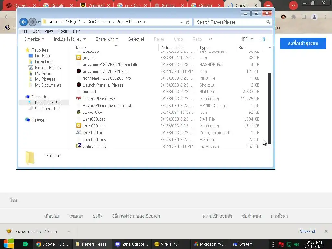332x249 pixels.
Task: Open the Edit menu
Action: [36, 31]
